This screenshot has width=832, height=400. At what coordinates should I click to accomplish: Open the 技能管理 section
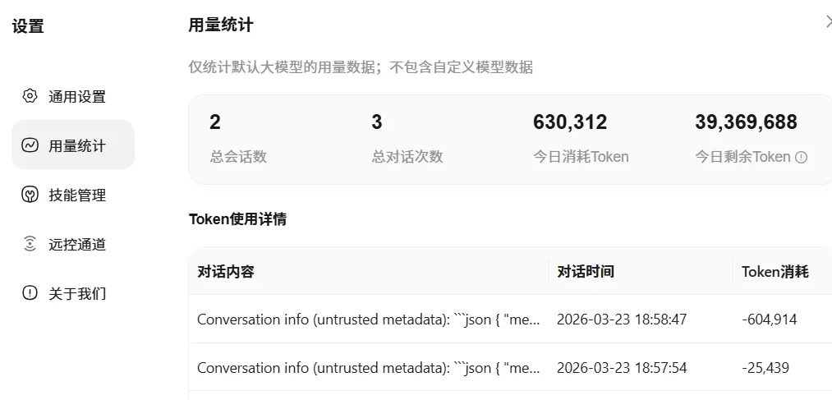pyautogui.click(x=76, y=195)
